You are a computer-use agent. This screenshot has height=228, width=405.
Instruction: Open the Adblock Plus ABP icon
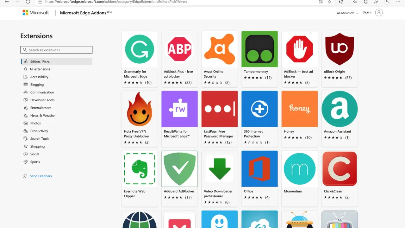point(179,49)
